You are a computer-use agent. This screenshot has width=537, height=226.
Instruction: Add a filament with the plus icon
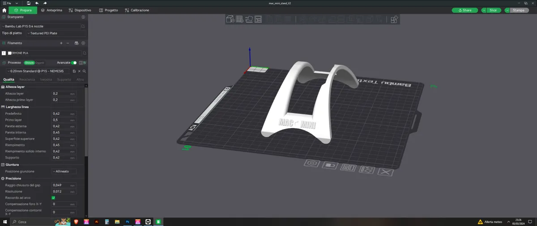(x=61, y=43)
